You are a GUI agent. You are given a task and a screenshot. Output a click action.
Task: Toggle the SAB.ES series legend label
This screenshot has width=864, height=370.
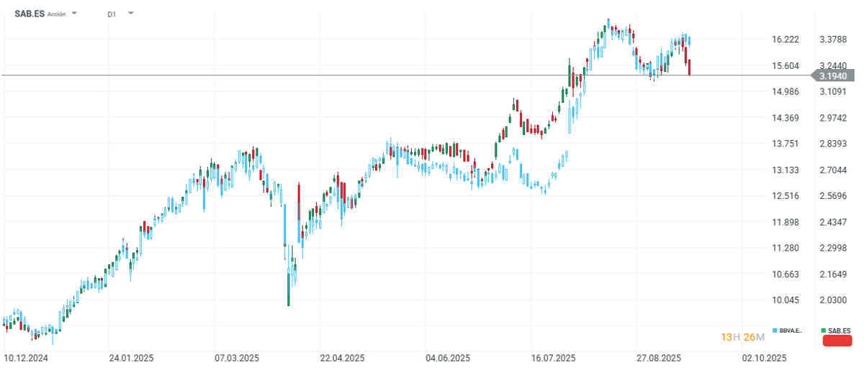tap(840, 330)
